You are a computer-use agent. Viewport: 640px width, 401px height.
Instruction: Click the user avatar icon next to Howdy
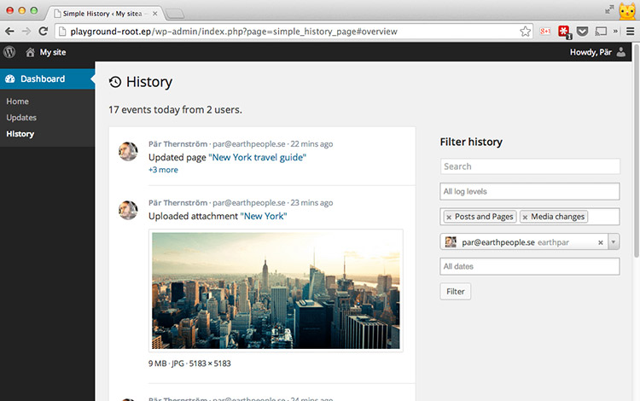[621, 52]
